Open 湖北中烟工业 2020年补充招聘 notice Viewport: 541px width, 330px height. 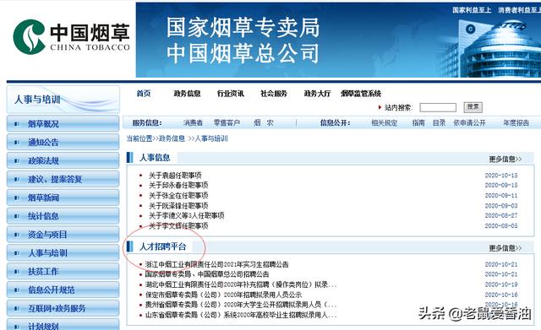click(240, 284)
